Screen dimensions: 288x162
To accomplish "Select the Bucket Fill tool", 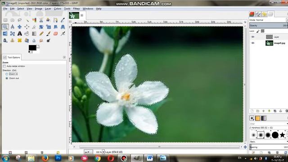I will point(27,34).
